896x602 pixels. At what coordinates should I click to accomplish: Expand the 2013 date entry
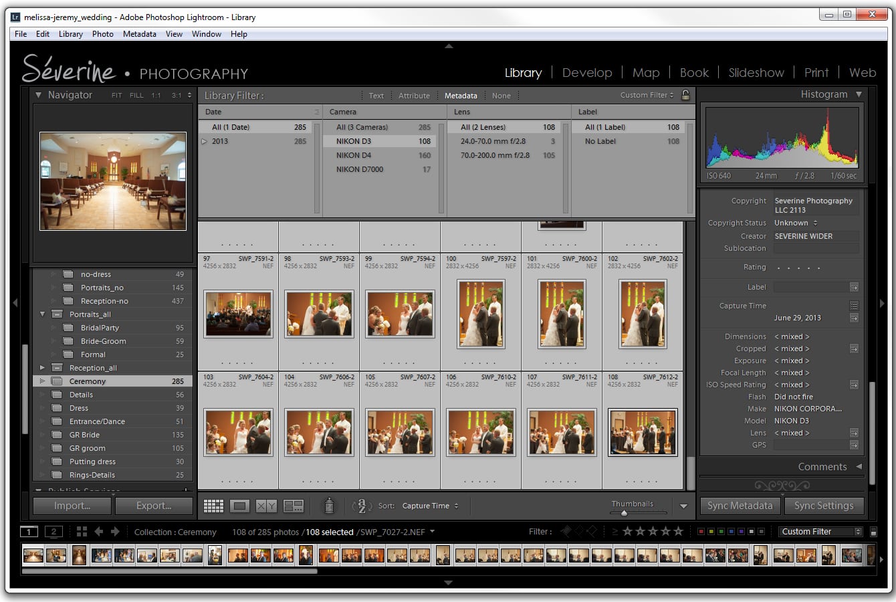205,141
